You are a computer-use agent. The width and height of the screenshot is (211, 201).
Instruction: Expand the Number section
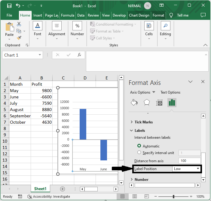pos(141,179)
